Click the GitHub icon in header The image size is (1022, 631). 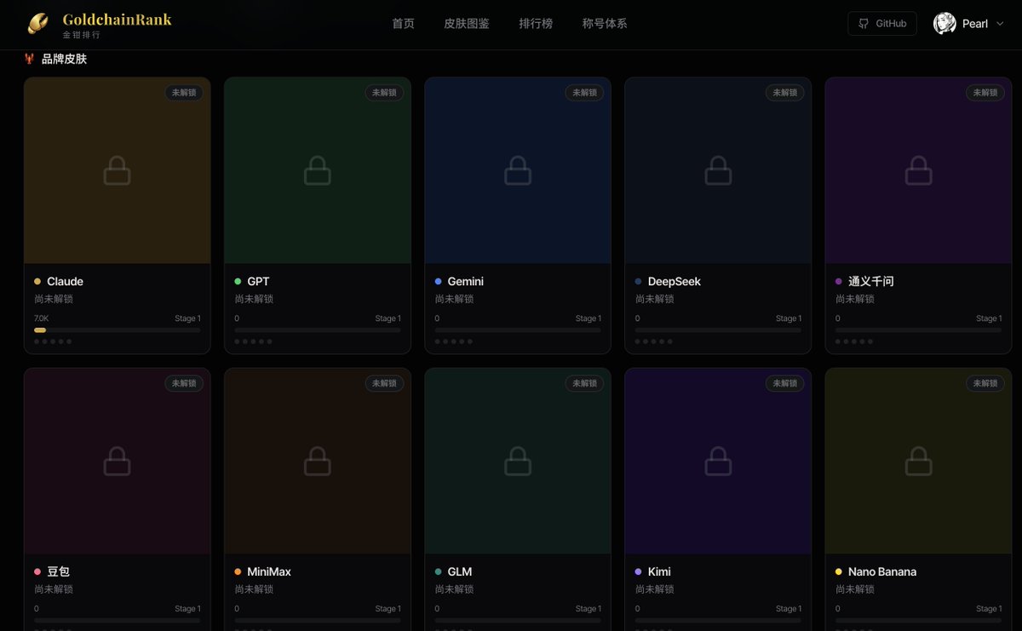click(864, 24)
